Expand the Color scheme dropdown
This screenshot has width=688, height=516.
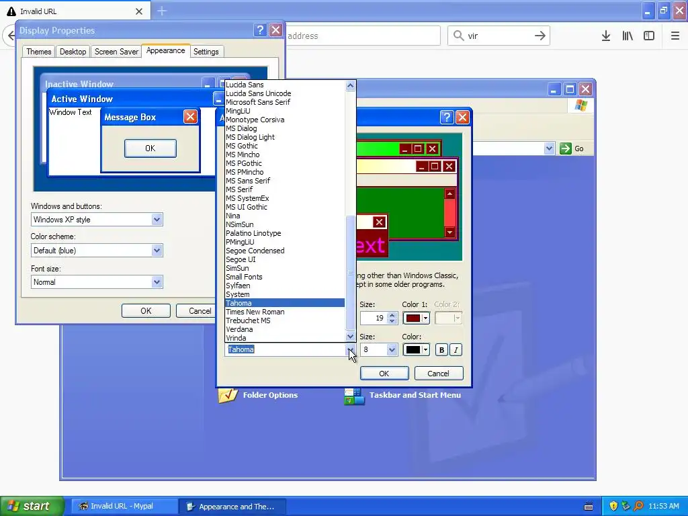click(157, 251)
